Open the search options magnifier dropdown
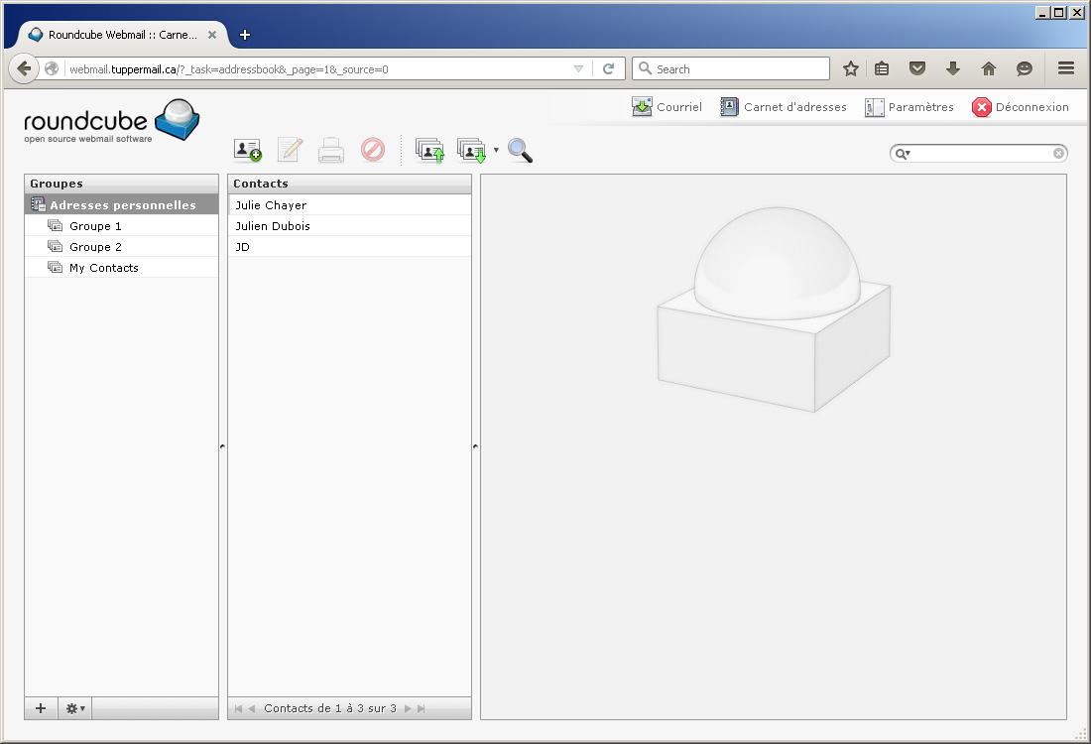Viewport: 1091px width, 744px height. (903, 154)
